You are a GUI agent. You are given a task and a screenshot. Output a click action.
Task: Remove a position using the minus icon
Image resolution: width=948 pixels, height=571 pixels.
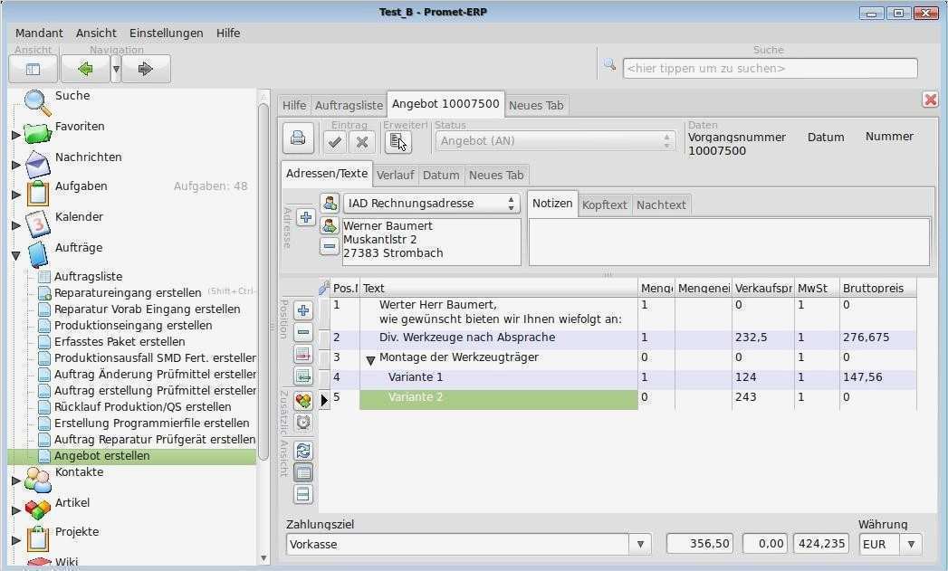[303, 333]
